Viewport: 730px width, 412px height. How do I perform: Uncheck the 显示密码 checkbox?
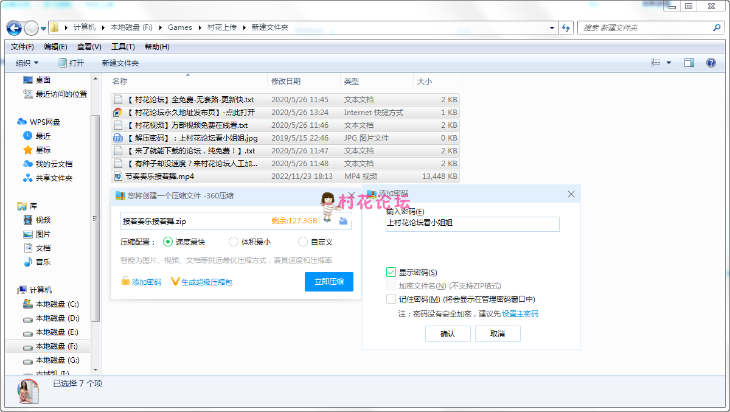click(x=391, y=273)
